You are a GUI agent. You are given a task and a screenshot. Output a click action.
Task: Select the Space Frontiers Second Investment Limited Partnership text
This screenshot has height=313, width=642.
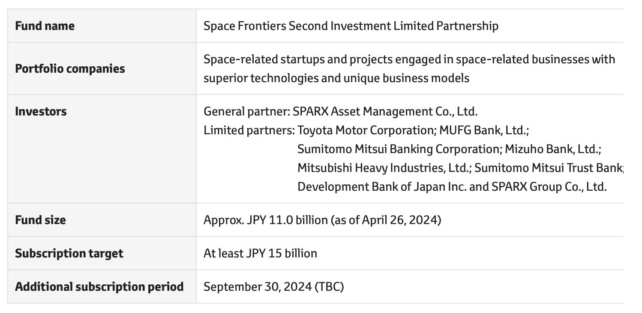click(351, 26)
